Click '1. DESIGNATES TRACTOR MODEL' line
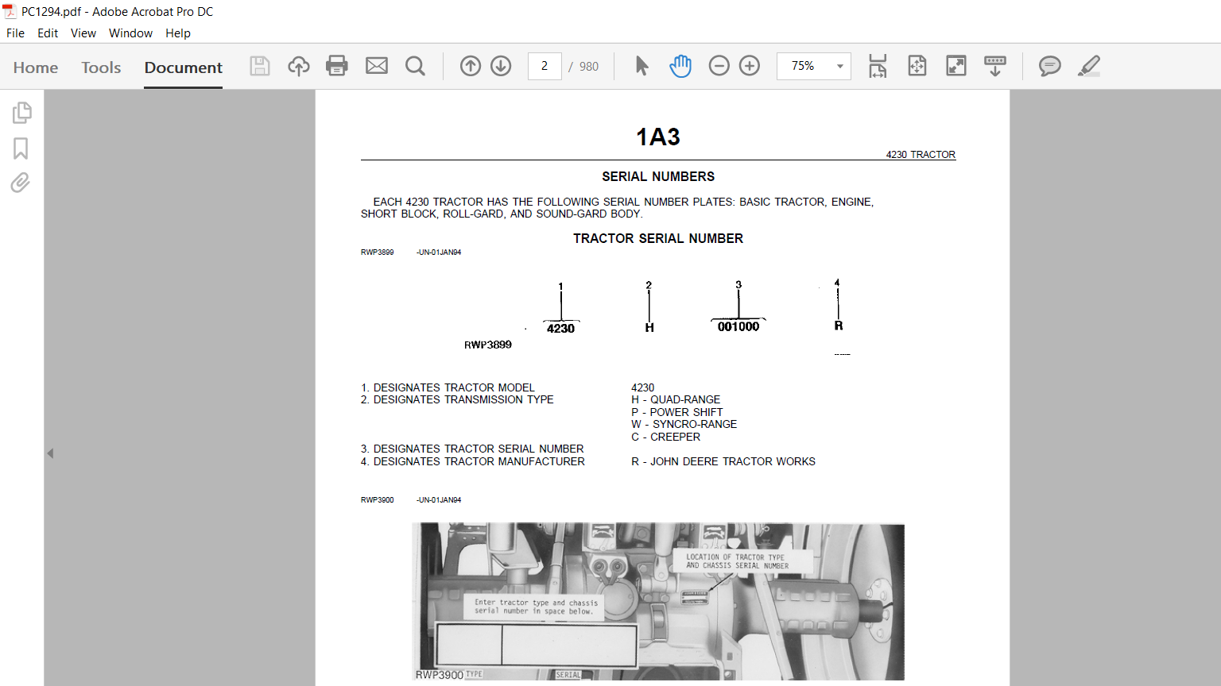The width and height of the screenshot is (1221, 686). tap(448, 387)
